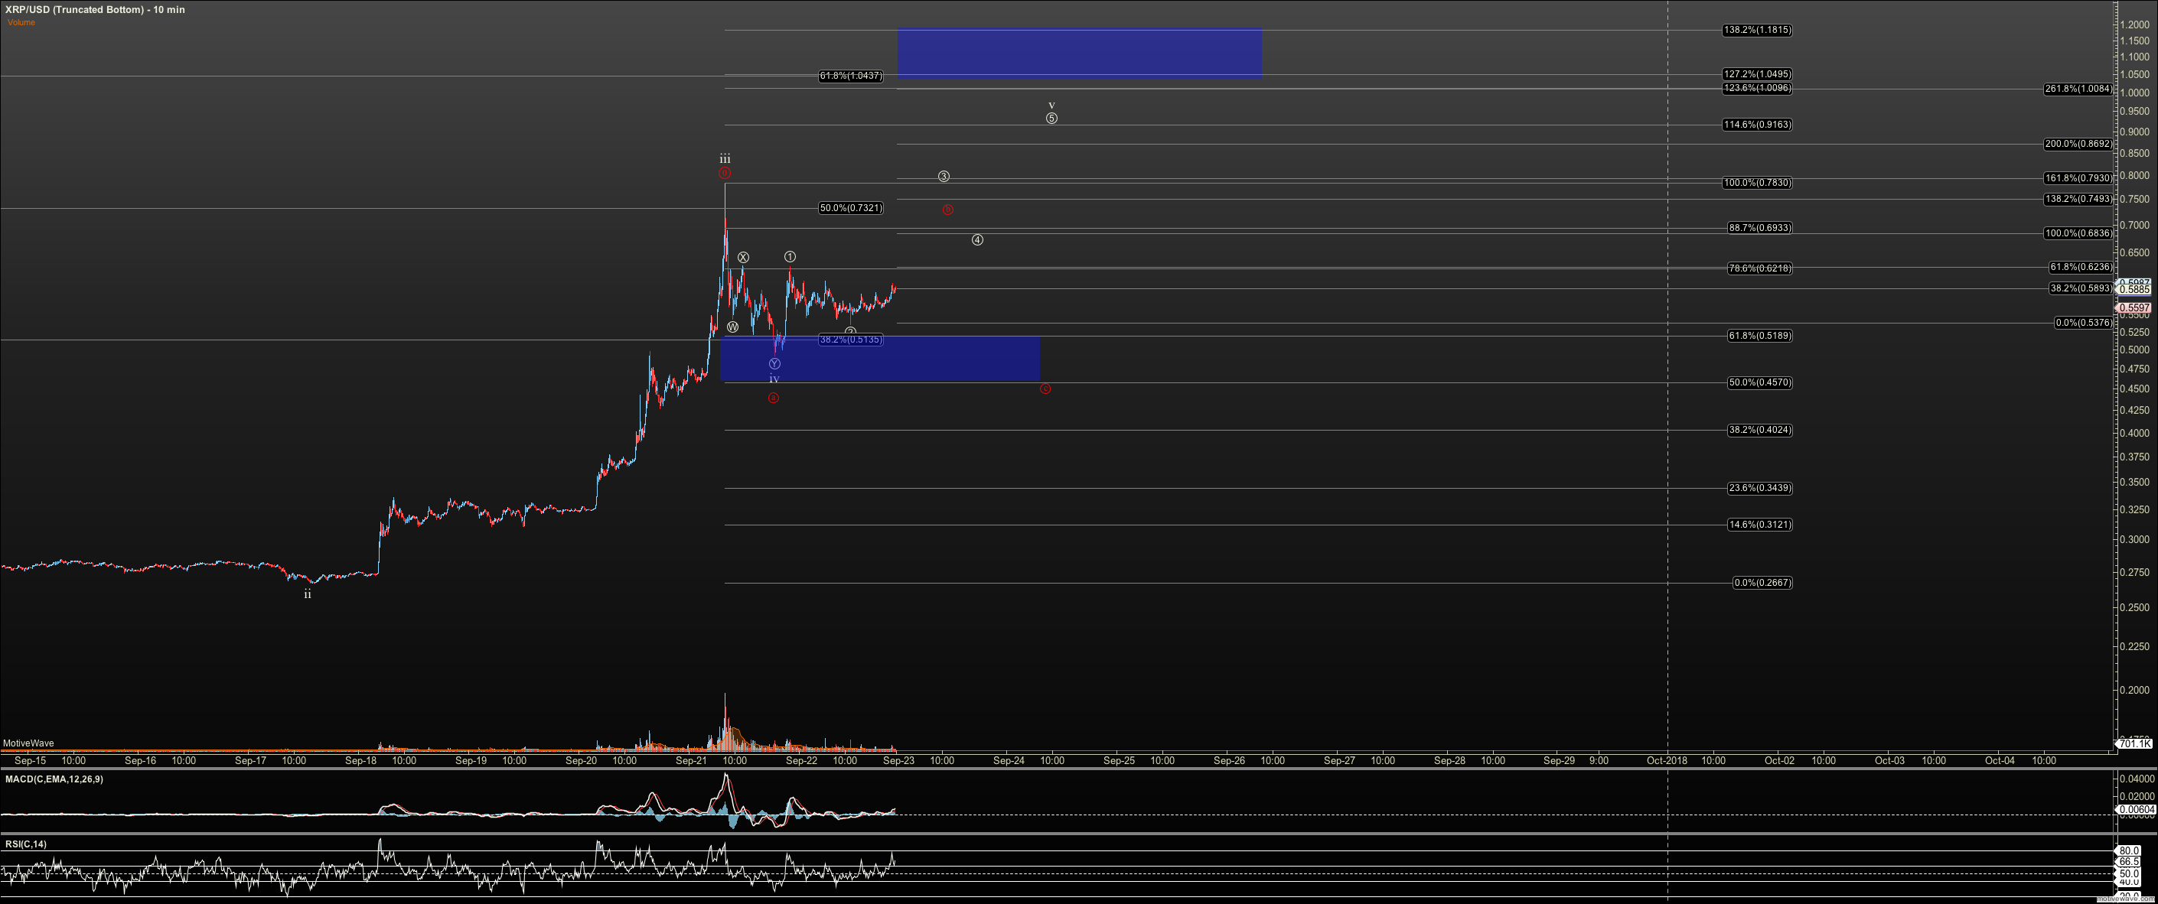Image resolution: width=2158 pixels, height=904 pixels.
Task: Click the wave ii label near the bottom
Action: click(x=307, y=593)
